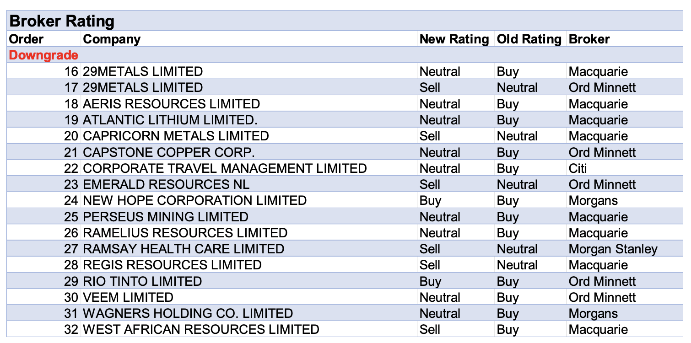Select the WEST AFRICAN RESOURCES LIMITED cell
This screenshot has height=343, width=691.
pyautogui.click(x=201, y=330)
